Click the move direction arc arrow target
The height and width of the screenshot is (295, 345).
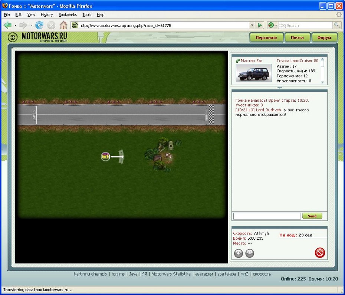point(121,157)
